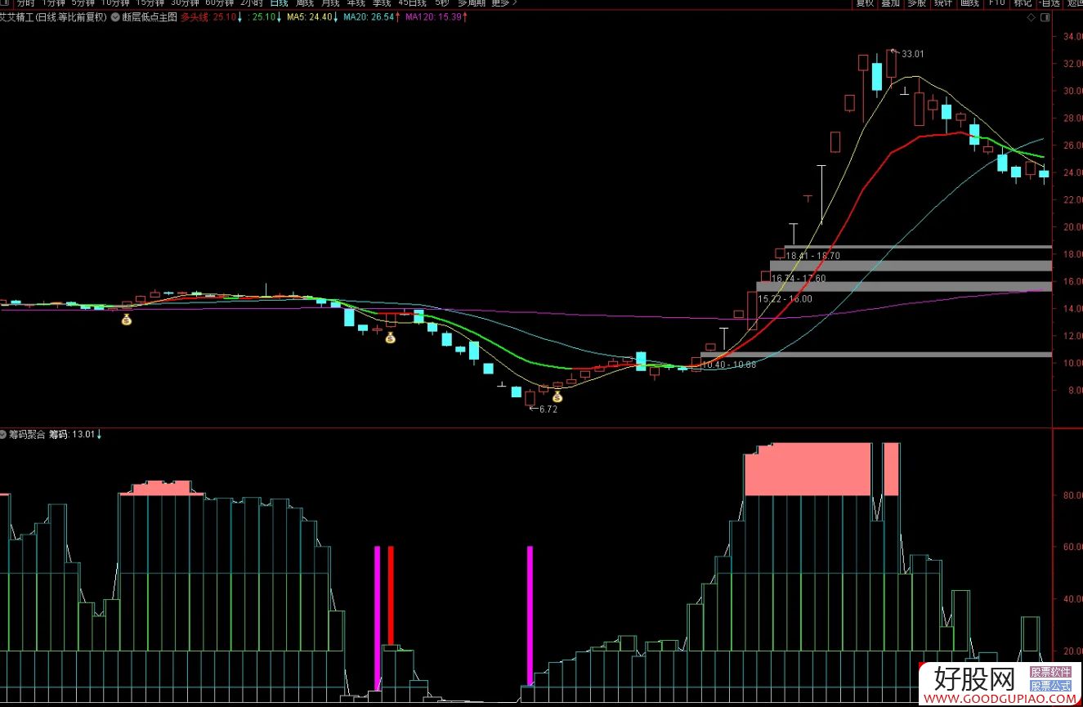Click the 断层低点主图 indicator name
This screenshot has width=1083, height=707.
[x=150, y=16]
